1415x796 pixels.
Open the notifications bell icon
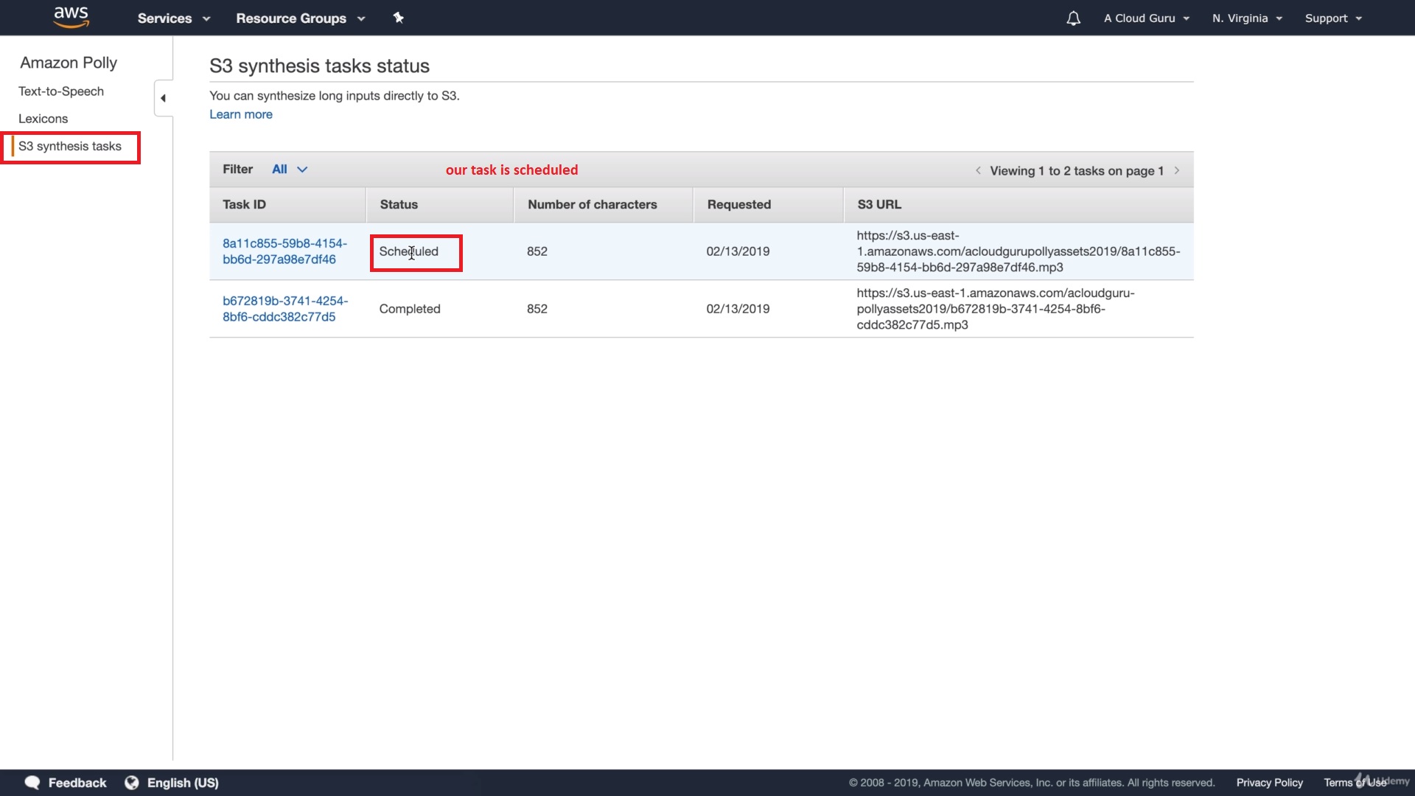(x=1073, y=18)
